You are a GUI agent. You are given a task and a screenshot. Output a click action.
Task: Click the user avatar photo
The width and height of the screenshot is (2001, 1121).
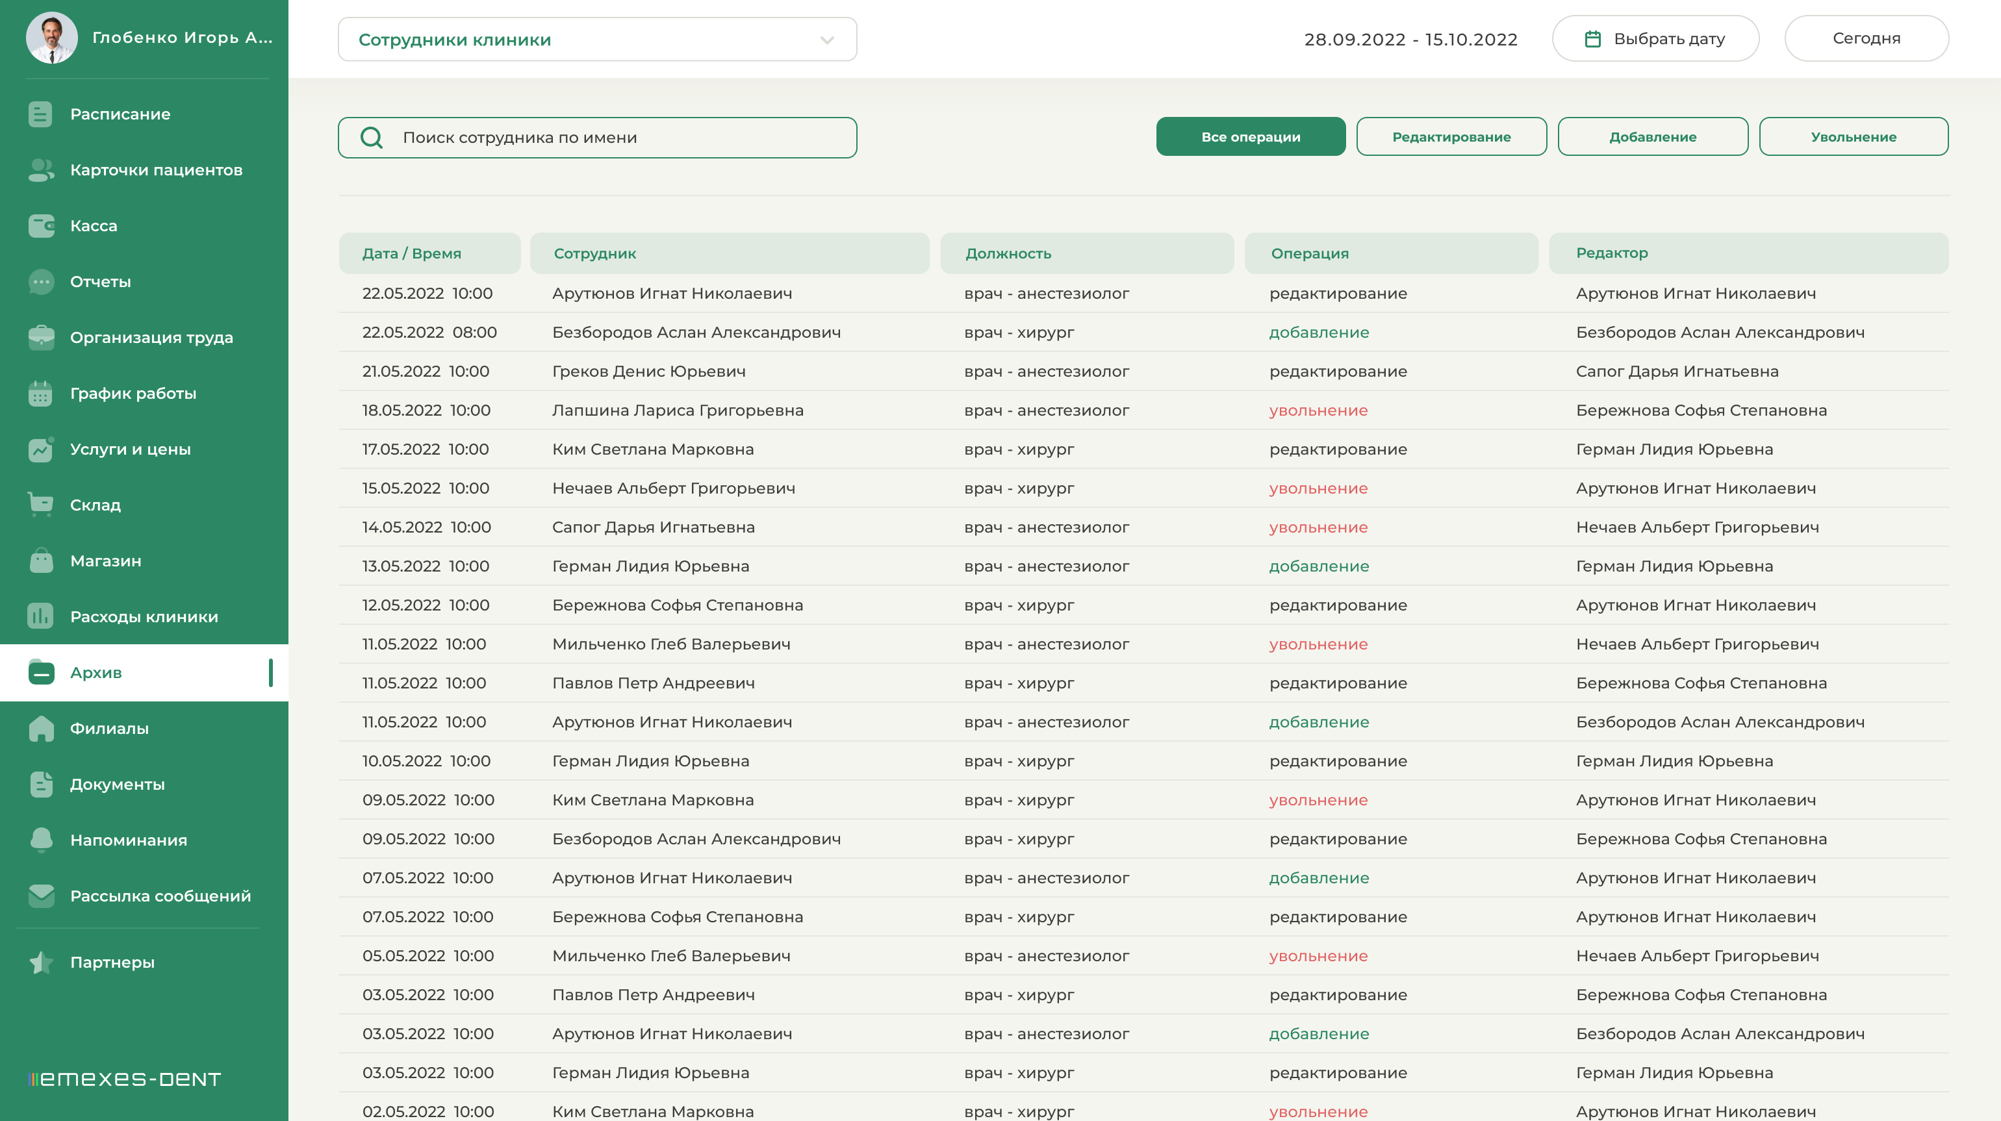(x=51, y=37)
